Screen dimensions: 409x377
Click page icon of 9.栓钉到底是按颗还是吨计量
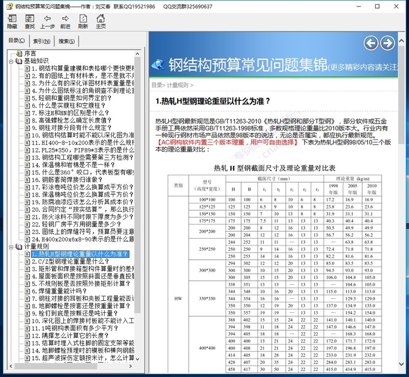tap(27, 313)
